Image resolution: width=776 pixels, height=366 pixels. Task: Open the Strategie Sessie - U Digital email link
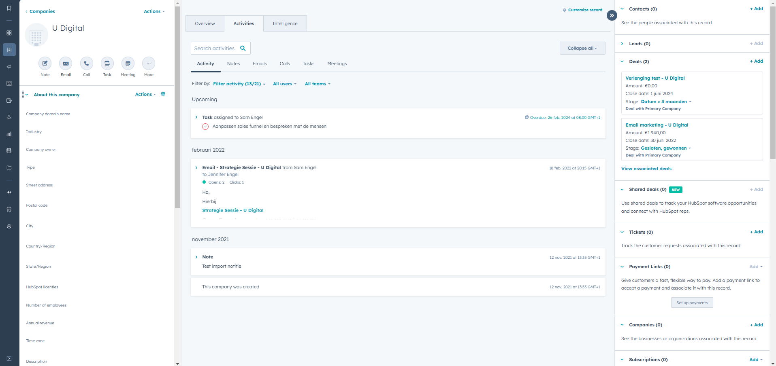click(x=233, y=210)
